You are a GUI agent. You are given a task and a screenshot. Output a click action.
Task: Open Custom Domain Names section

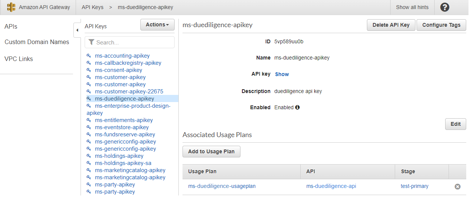pyautogui.click(x=37, y=42)
